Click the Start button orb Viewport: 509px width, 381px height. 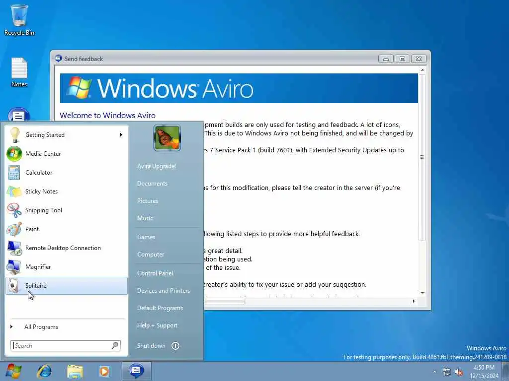pyautogui.click(x=13, y=371)
